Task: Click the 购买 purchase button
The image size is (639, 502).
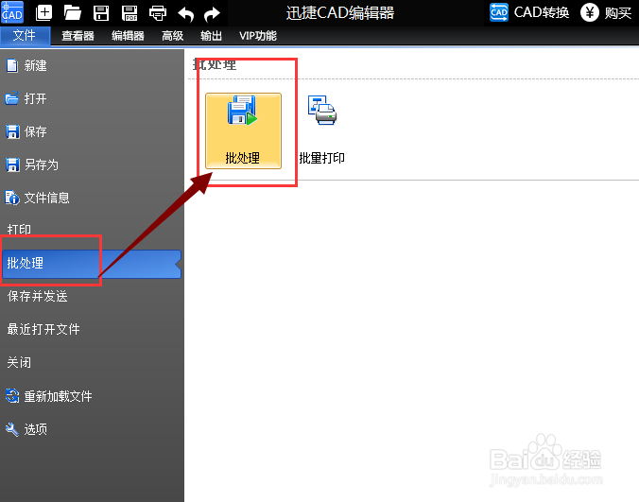Action: click(606, 12)
